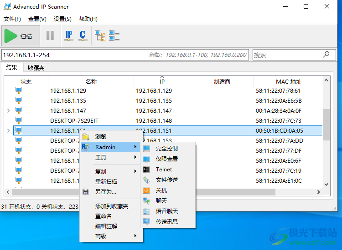Select Telnet in the Radmin submenu
Screen dimensions: 342x250
[168, 170]
